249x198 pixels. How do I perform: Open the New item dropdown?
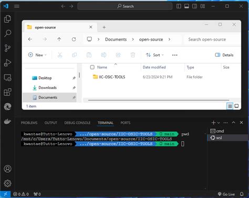pyautogui.click(x=37, y=55)
